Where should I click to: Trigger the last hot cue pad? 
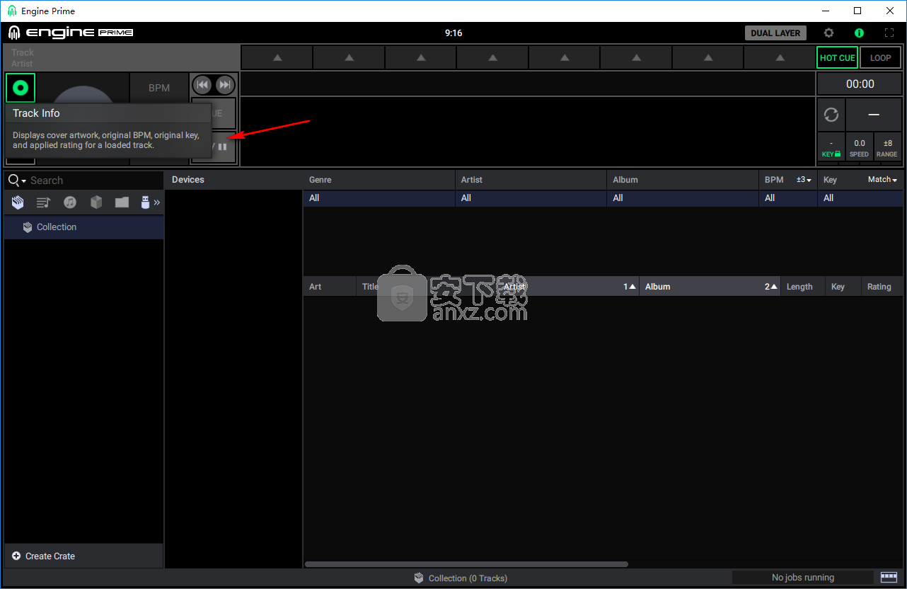point(779,57)
